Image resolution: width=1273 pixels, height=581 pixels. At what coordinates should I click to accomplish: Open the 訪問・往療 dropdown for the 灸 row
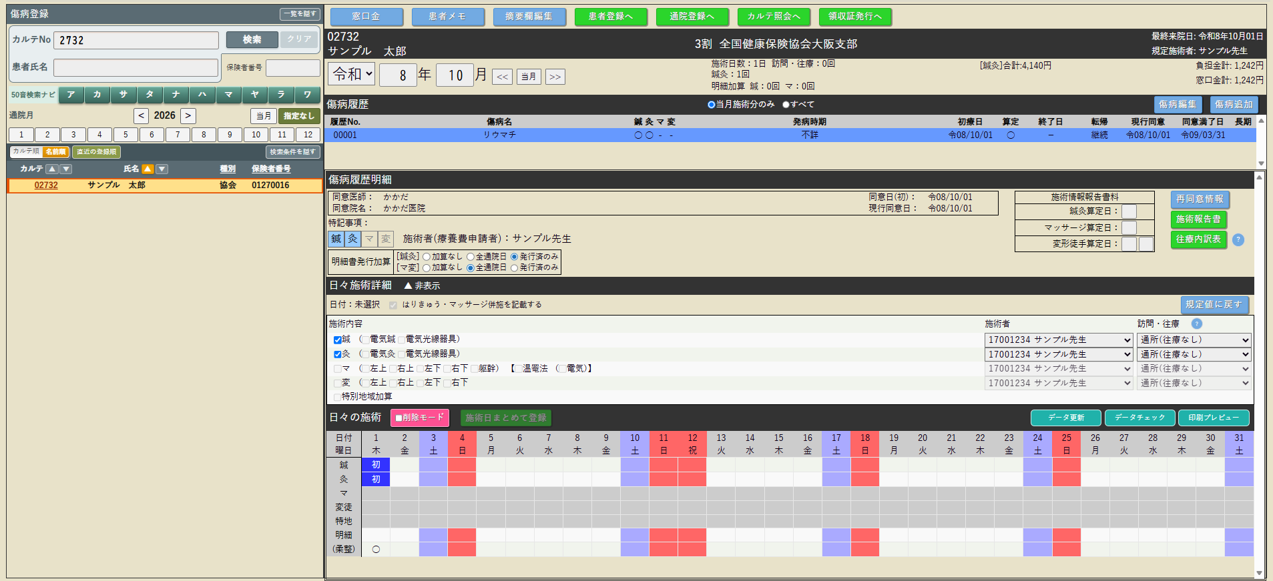1194,354
